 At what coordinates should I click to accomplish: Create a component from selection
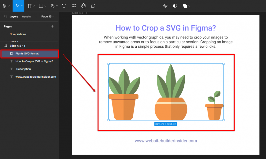tap(165, 6)
